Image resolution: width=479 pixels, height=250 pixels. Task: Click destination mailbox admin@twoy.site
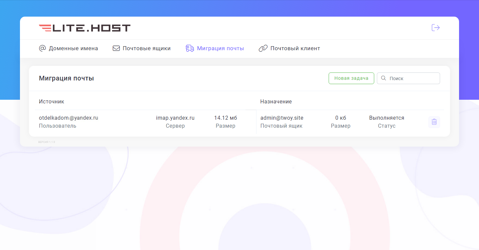[282, 118]
